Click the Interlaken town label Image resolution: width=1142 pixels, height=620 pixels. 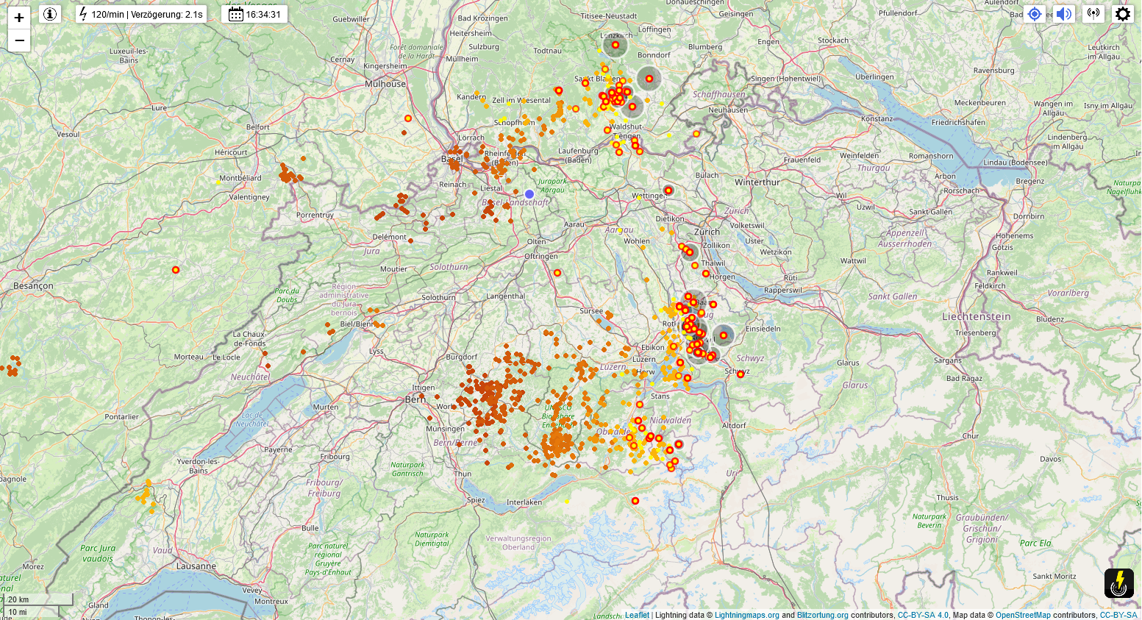click(524, 502)
